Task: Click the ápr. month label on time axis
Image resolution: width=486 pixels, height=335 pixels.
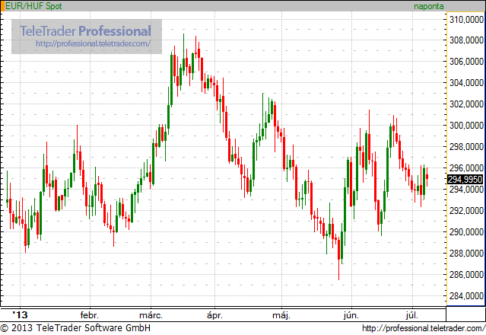Action: coord(214,315)
